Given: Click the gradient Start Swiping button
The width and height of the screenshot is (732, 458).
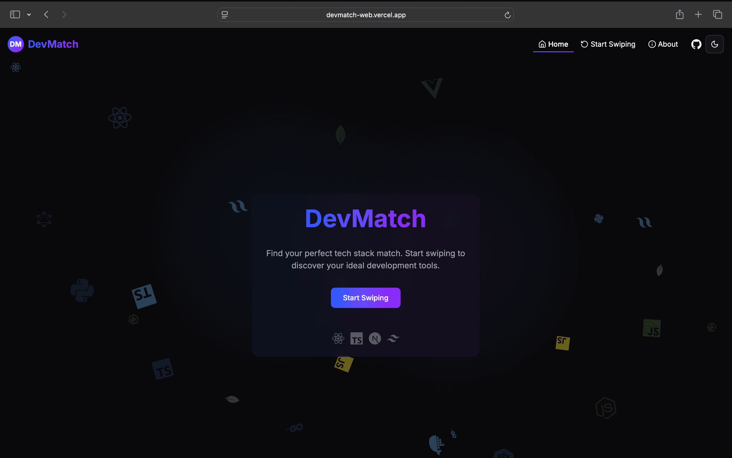Looking at the screenshot, I should pos(365,298).
